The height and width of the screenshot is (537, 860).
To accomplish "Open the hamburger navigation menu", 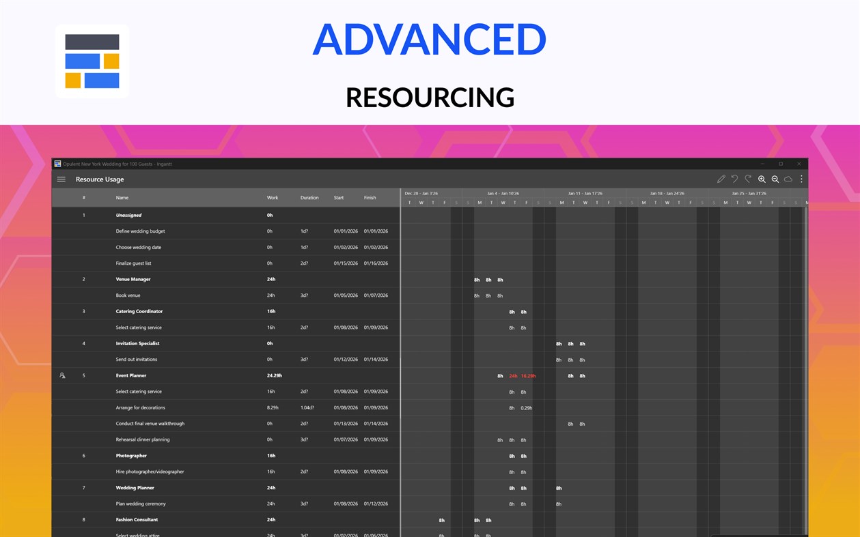I will 61,179.
